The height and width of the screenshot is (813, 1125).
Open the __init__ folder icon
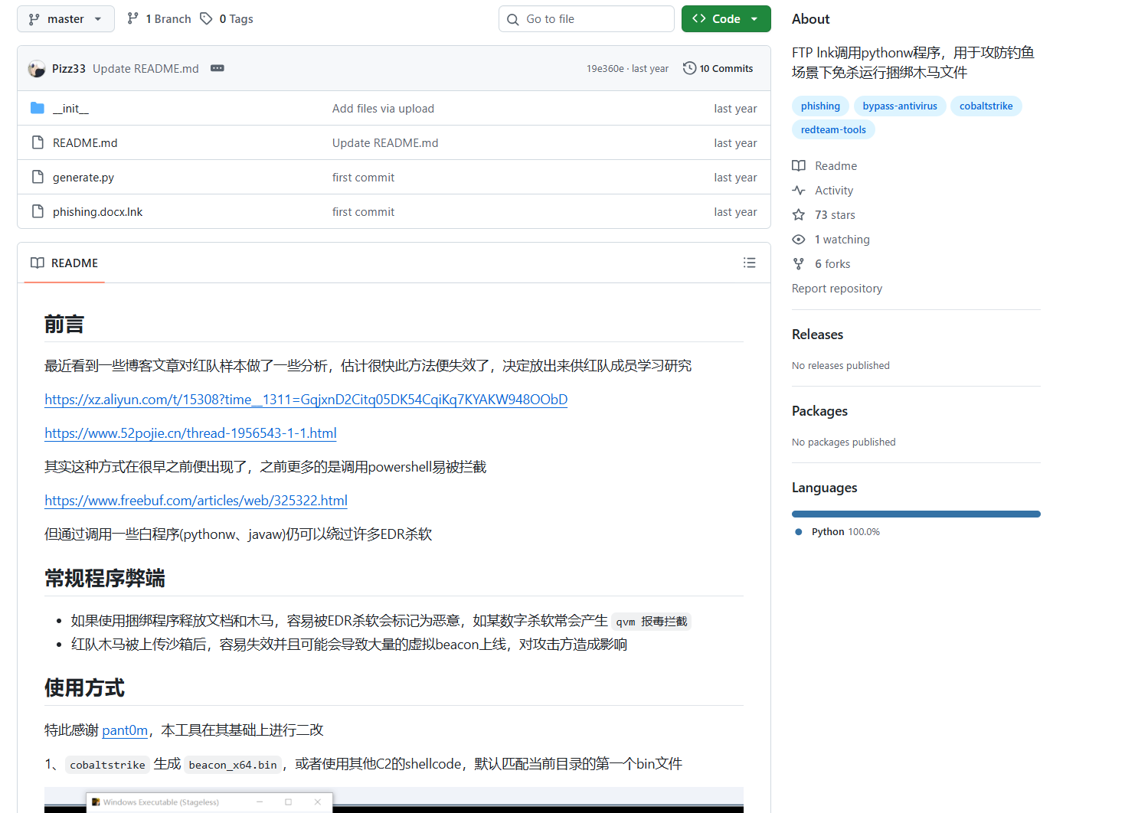[x=38, y=108]
